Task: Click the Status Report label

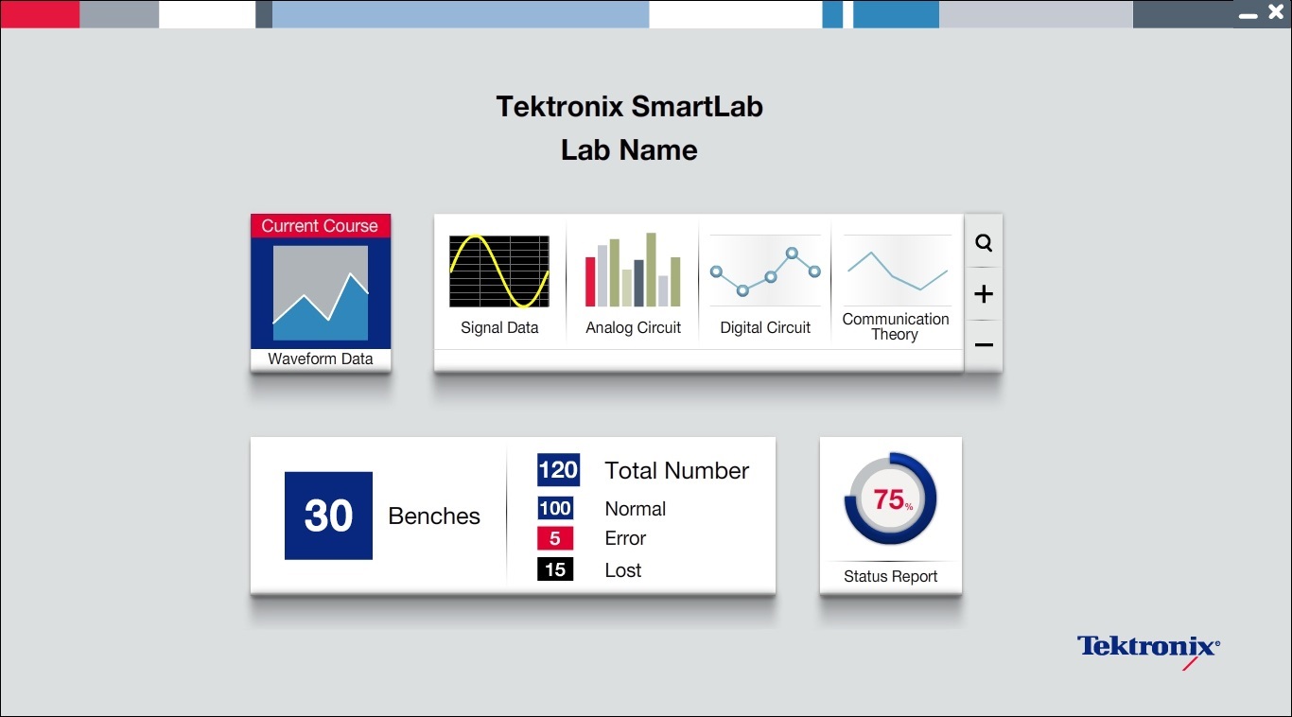Action: (x=890, y=576)
